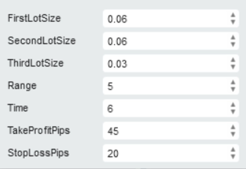
Task: Increase FirstLotSize with the up arrow
Action: click(233, 16)
